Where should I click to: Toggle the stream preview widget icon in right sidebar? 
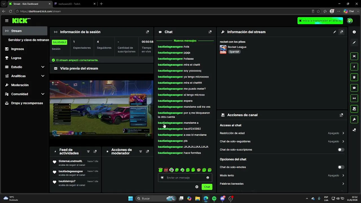point(354,56)
